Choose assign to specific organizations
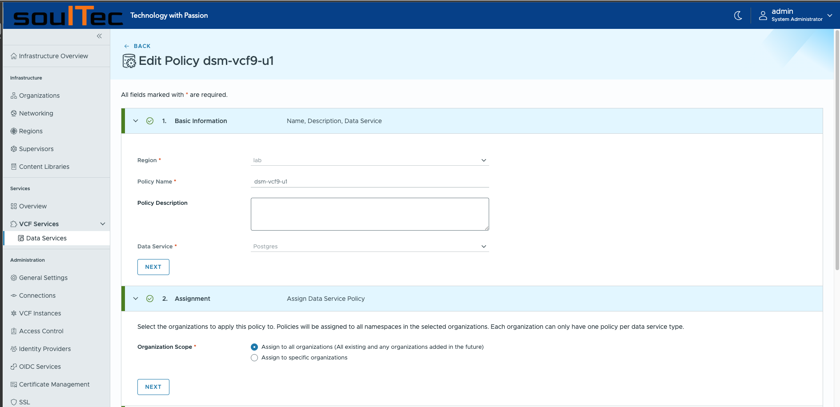Screen dimensions: 840x407 pyautogui.click(x=254, y=358)
